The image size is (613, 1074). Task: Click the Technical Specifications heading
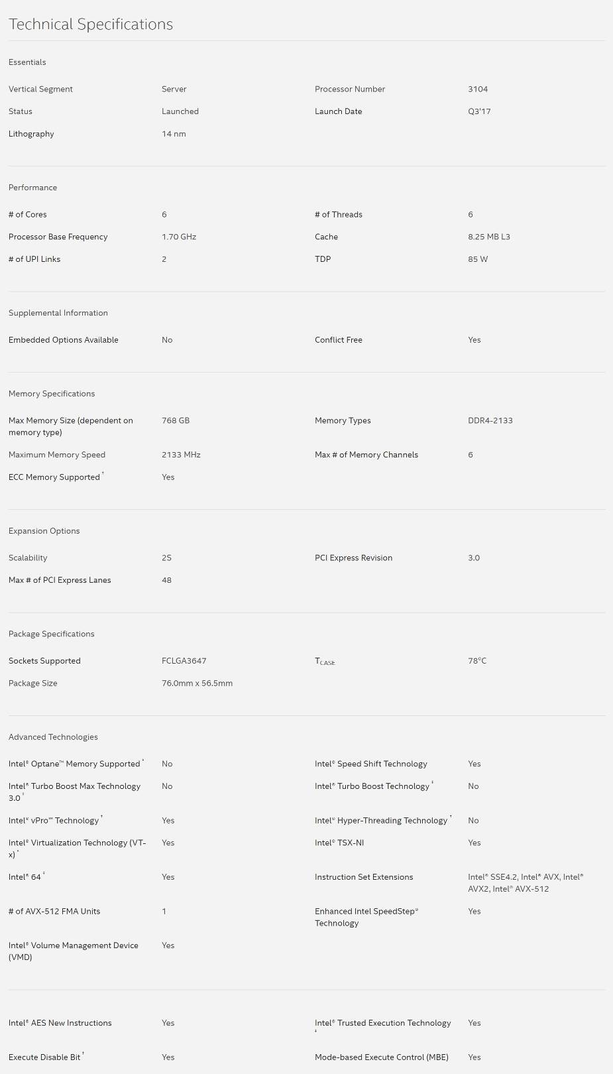[91, 25]
